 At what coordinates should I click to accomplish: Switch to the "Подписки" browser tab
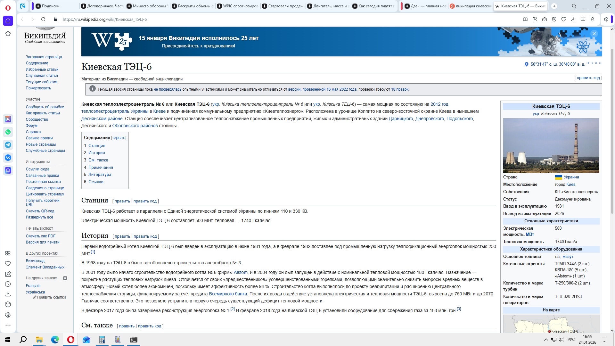coord(51,6)
